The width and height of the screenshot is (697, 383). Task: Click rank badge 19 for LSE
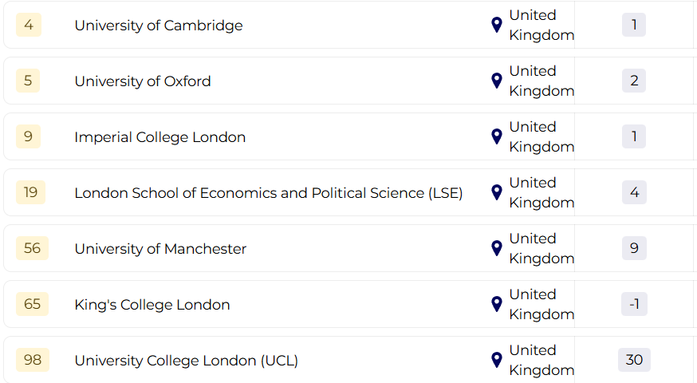point(31,192)
